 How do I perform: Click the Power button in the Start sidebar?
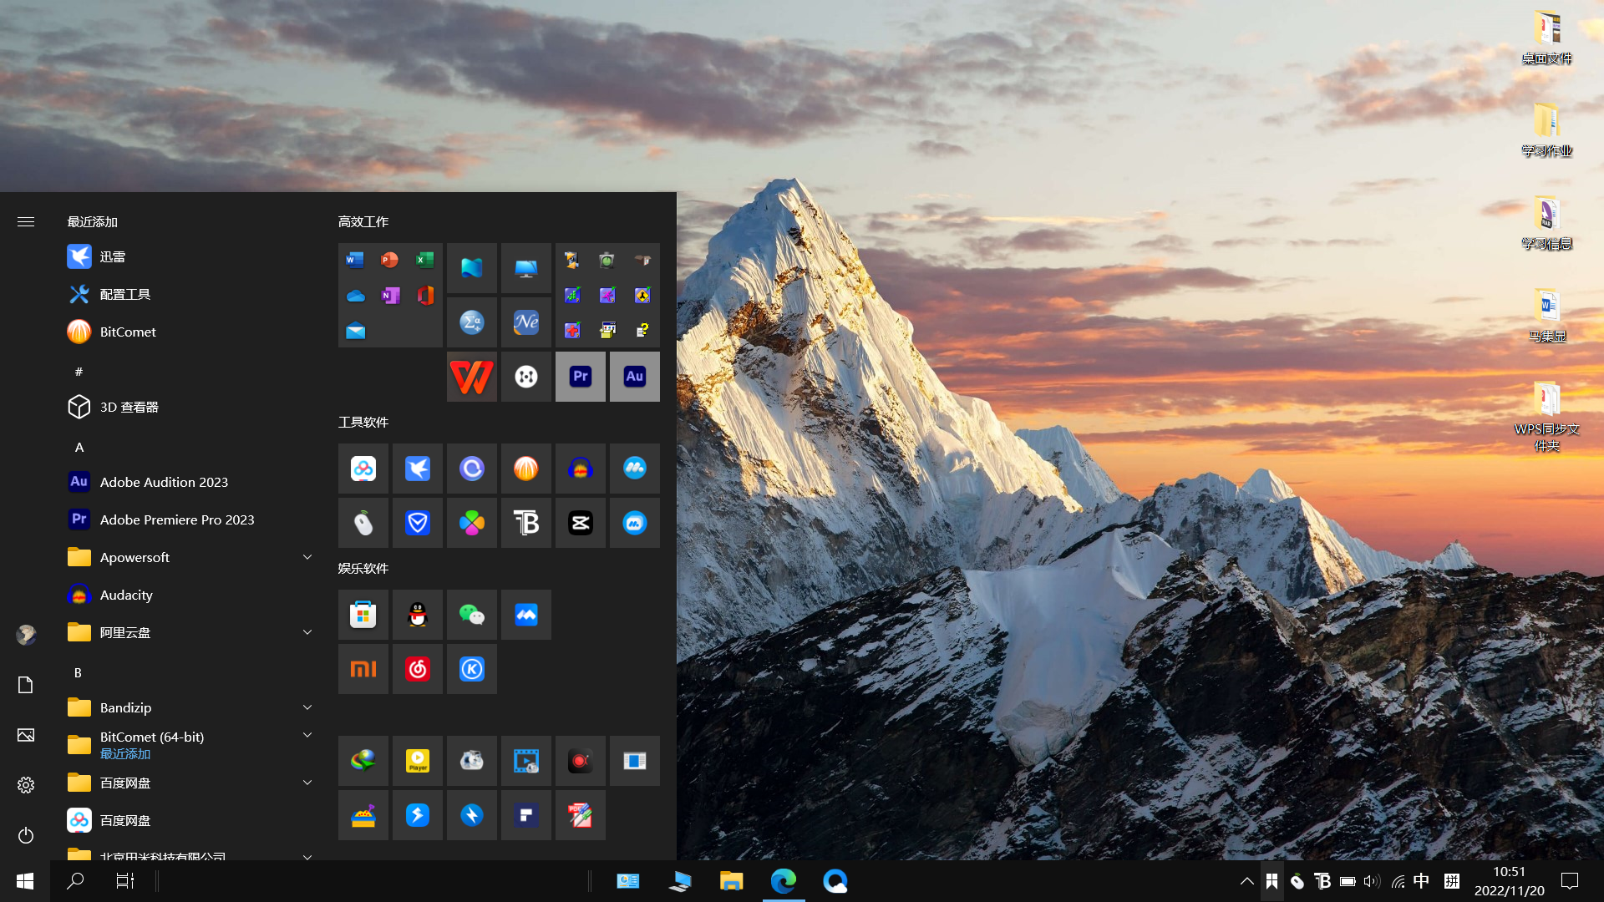pos(26,835)
